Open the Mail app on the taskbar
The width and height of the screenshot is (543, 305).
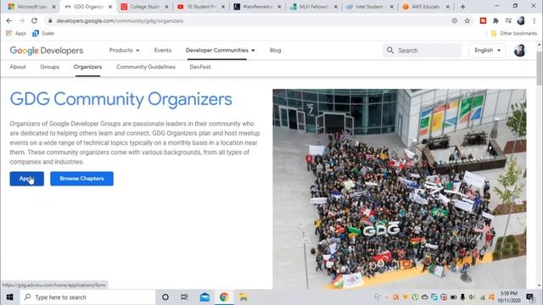tap(204, 297)
